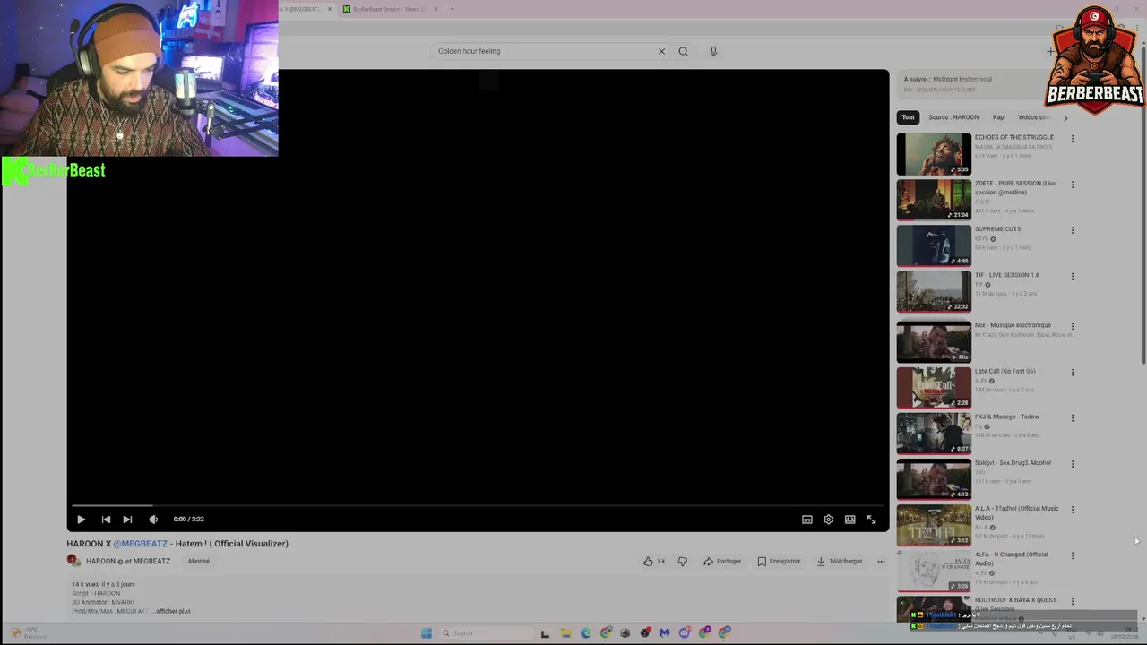Viewport: 1147px width, 645px height.
Task: Open ECHOES OF THE STRUGGLE video thumbnail
Action: click(x=934, y=154)
